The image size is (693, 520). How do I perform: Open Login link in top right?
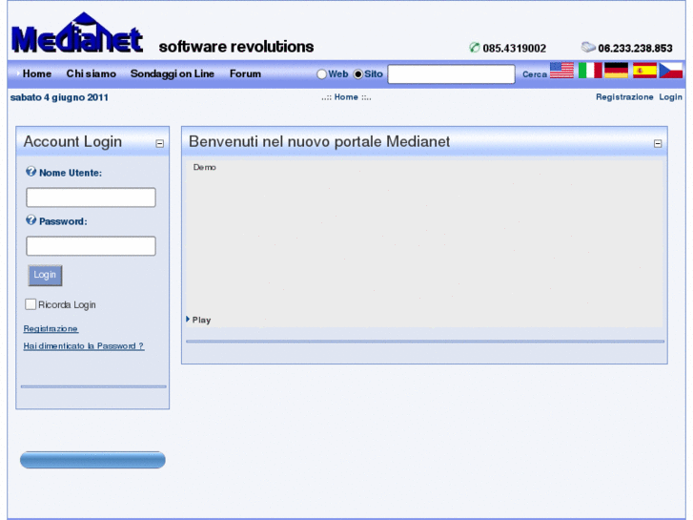pyautogui.click(x=670, y=97)
